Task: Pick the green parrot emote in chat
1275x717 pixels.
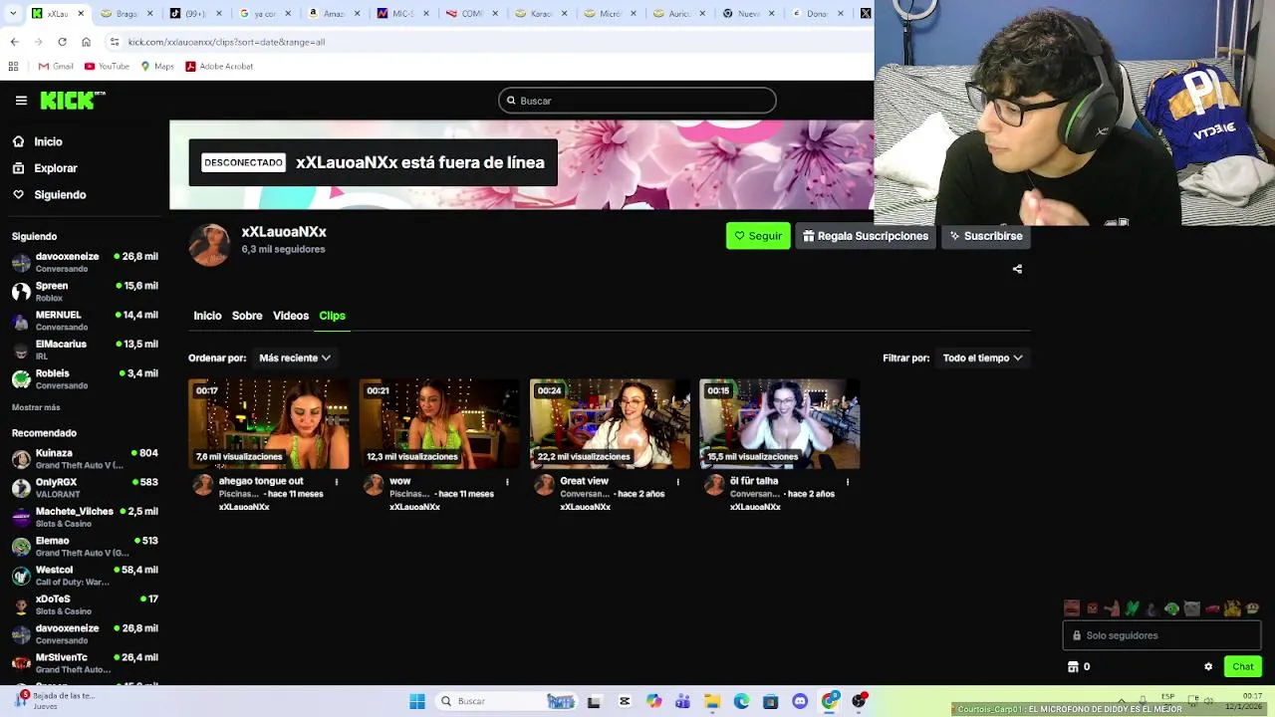Action: 1132,608
